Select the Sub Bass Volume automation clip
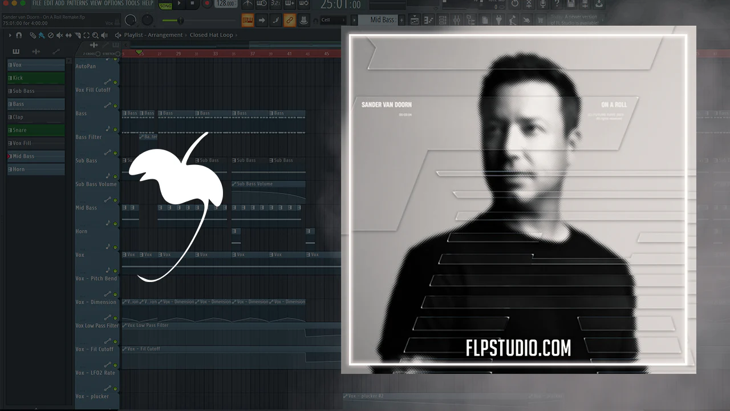730x411 pixels. [268, 191]
